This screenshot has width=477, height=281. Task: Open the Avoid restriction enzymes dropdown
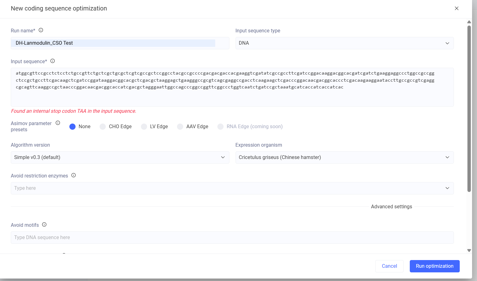coord(232,188)
